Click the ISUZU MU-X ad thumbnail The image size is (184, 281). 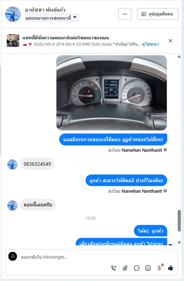13,41
